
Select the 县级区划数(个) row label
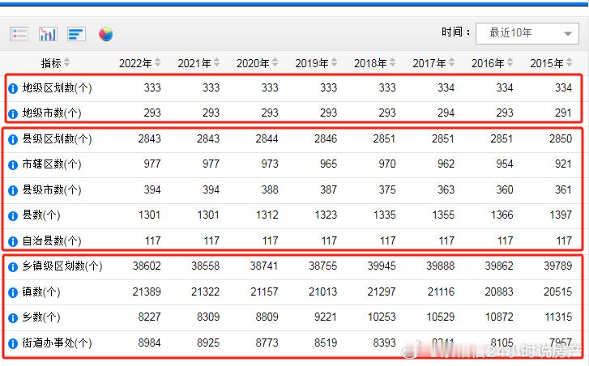click(57, 139)
